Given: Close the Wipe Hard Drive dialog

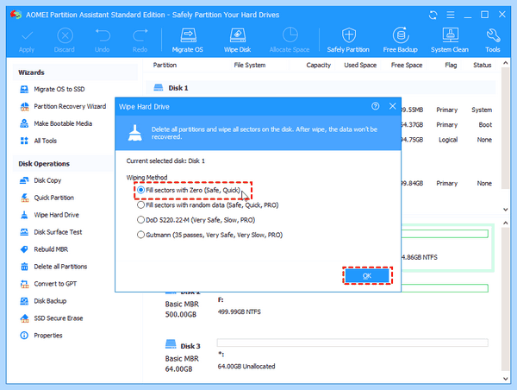Looking at the screenshot, I should pos(392,106).
